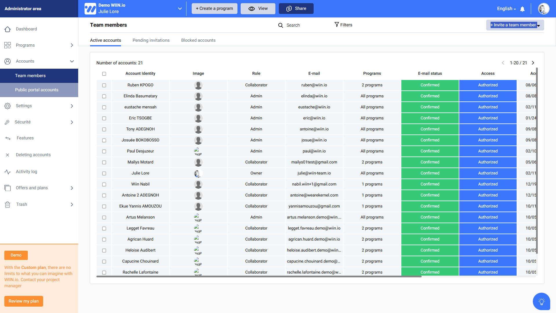556x313 pixels.
Task: Click the Deleting accounts X icon
Action: (x=8, y=155)
